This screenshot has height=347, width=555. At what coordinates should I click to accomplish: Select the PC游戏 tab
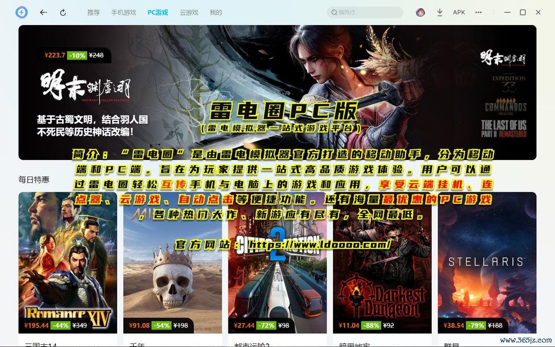coord(158,13)
